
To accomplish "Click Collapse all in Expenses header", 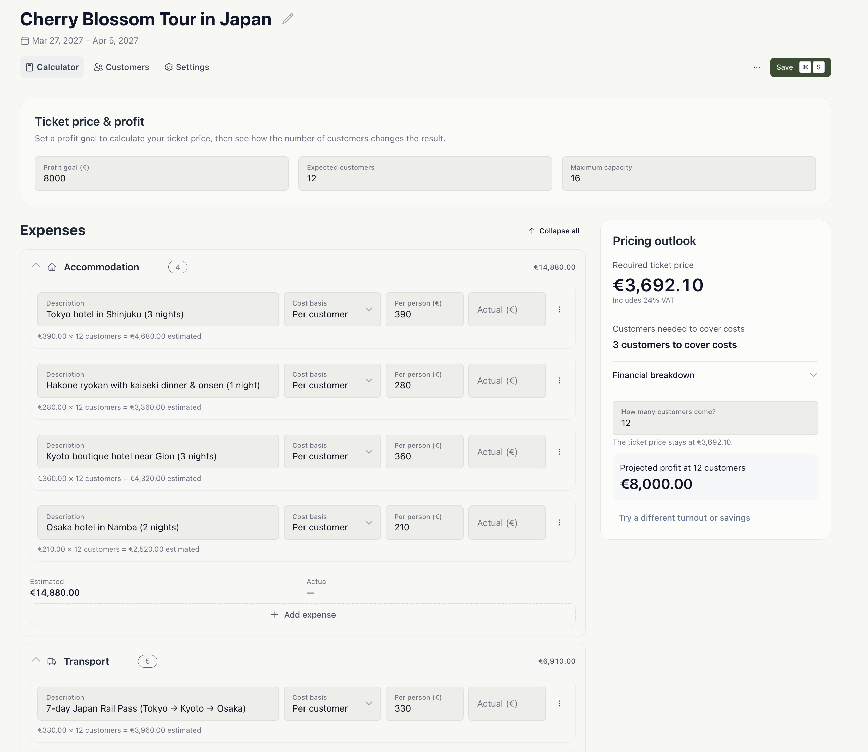I will (554, 231).
